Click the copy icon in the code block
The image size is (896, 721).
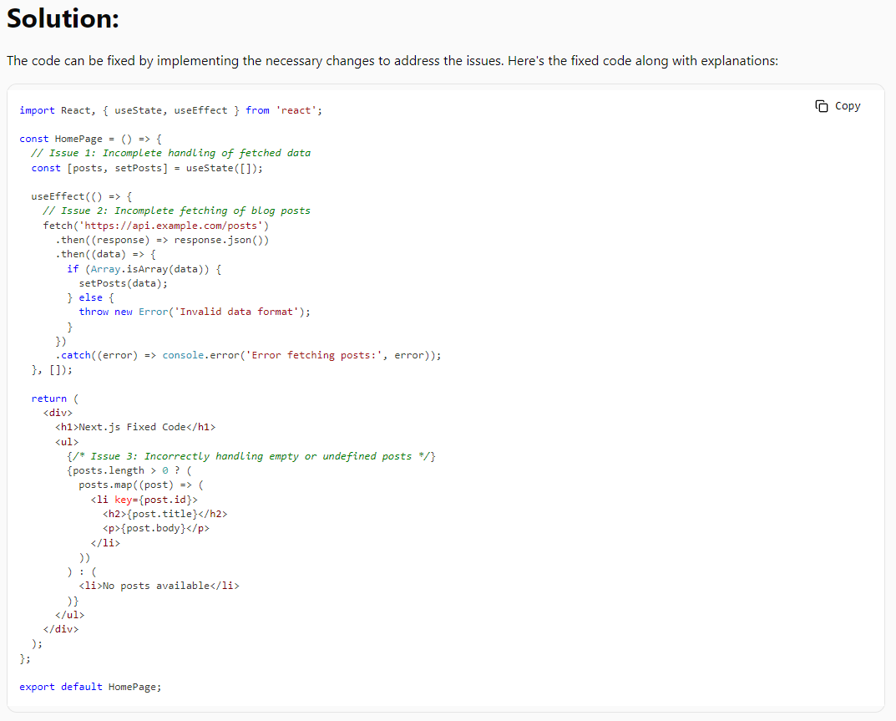[x=822, y=106]
